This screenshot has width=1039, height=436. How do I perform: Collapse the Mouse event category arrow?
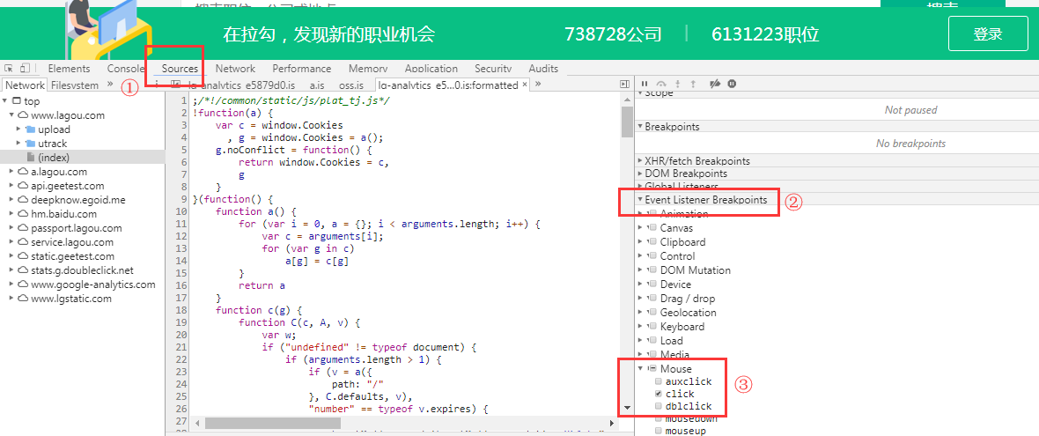pos(640,368)
